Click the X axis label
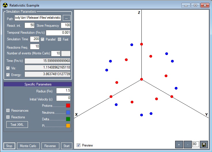This screenshot has width=212, height=152. [x=76, y=115]
